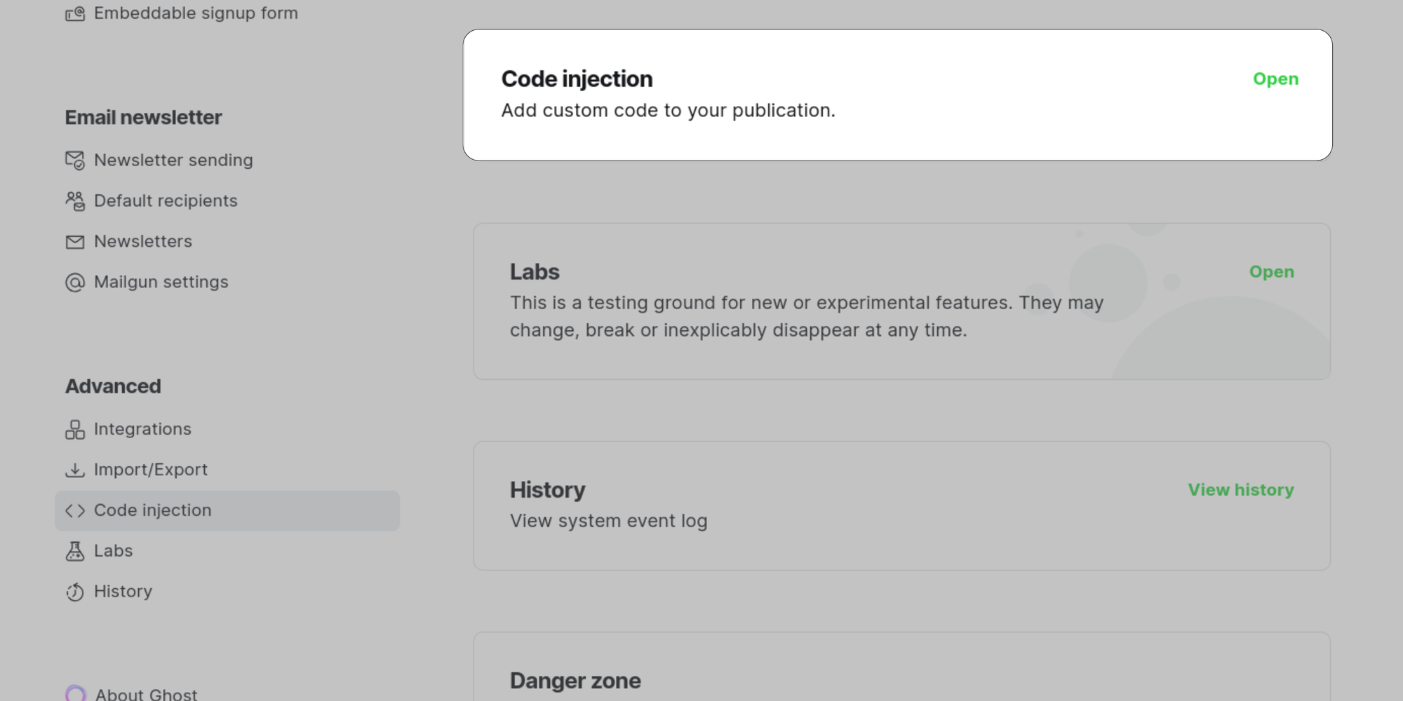The image size is (1403, 701).
Task: Click the History clock icon
Action: tap(75, 592)
